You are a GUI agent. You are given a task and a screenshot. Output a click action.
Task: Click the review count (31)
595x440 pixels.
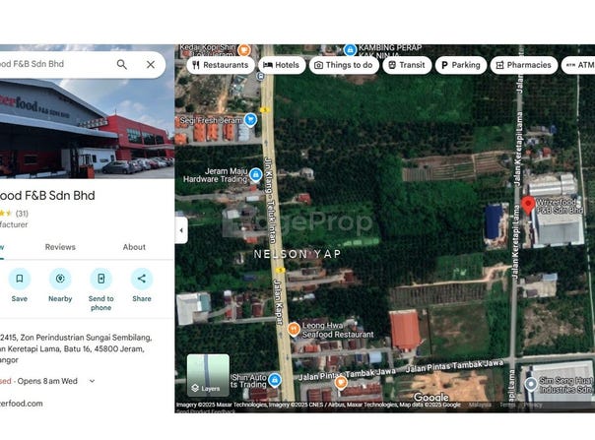[x=22, y=214]
